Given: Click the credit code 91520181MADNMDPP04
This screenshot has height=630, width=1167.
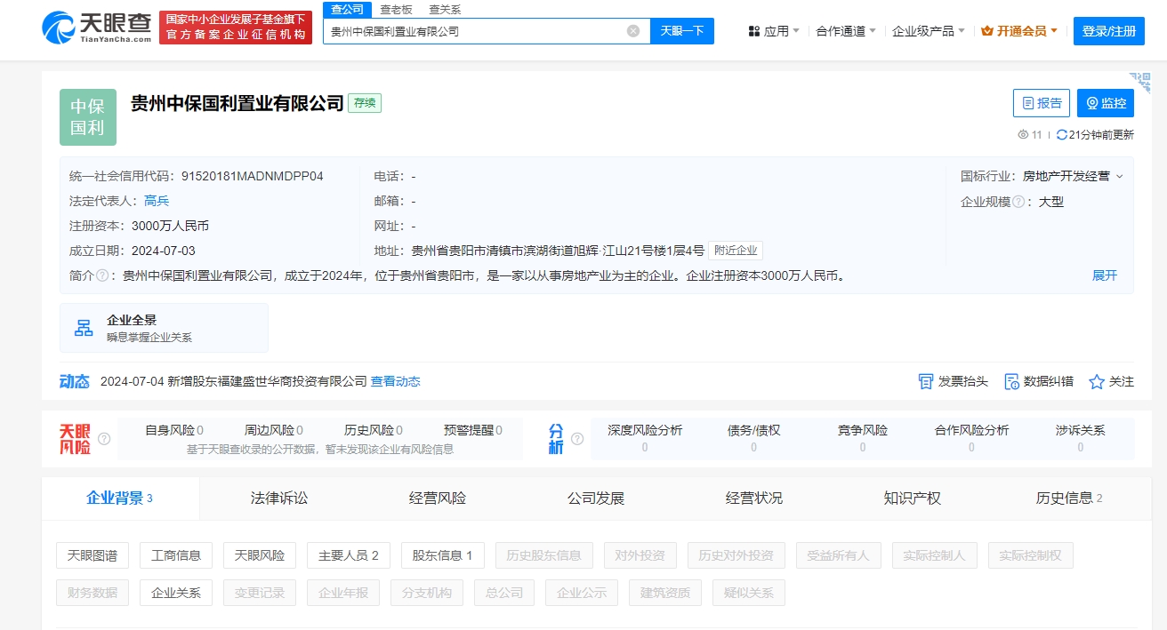Looking at the screenshot, I should point(253,177).
